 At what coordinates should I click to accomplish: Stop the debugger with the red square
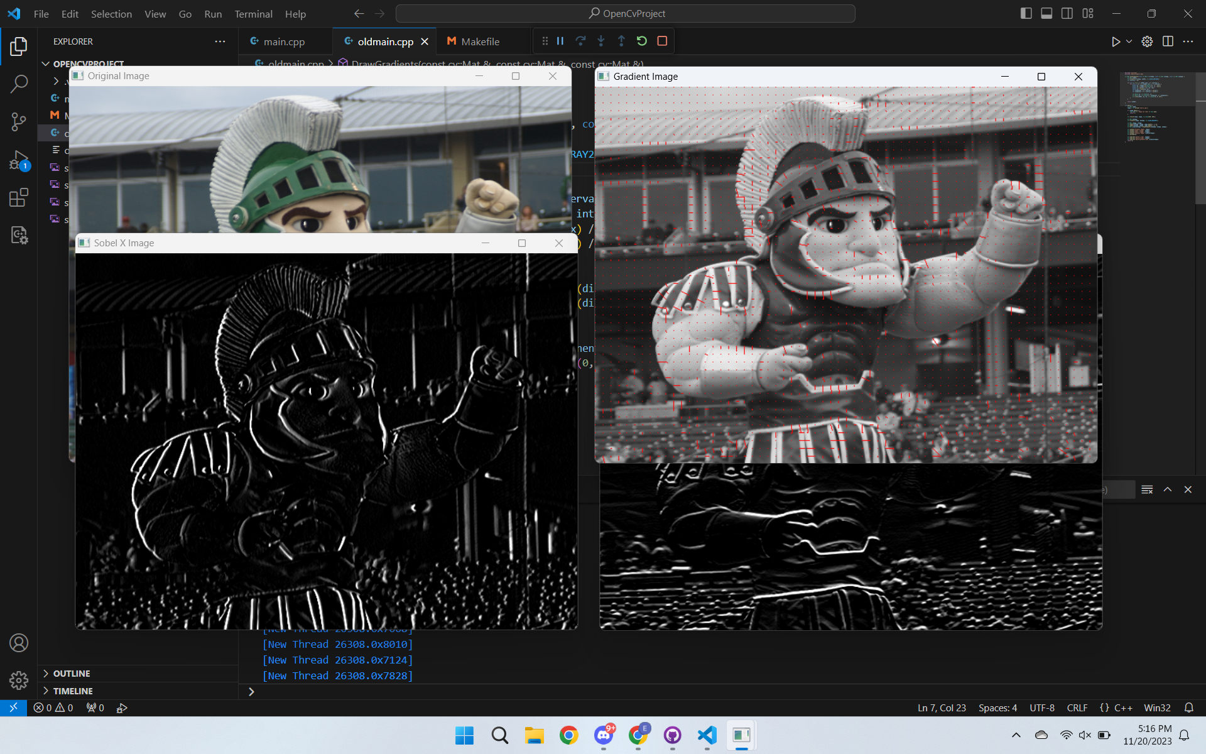(x=662, y=41)
